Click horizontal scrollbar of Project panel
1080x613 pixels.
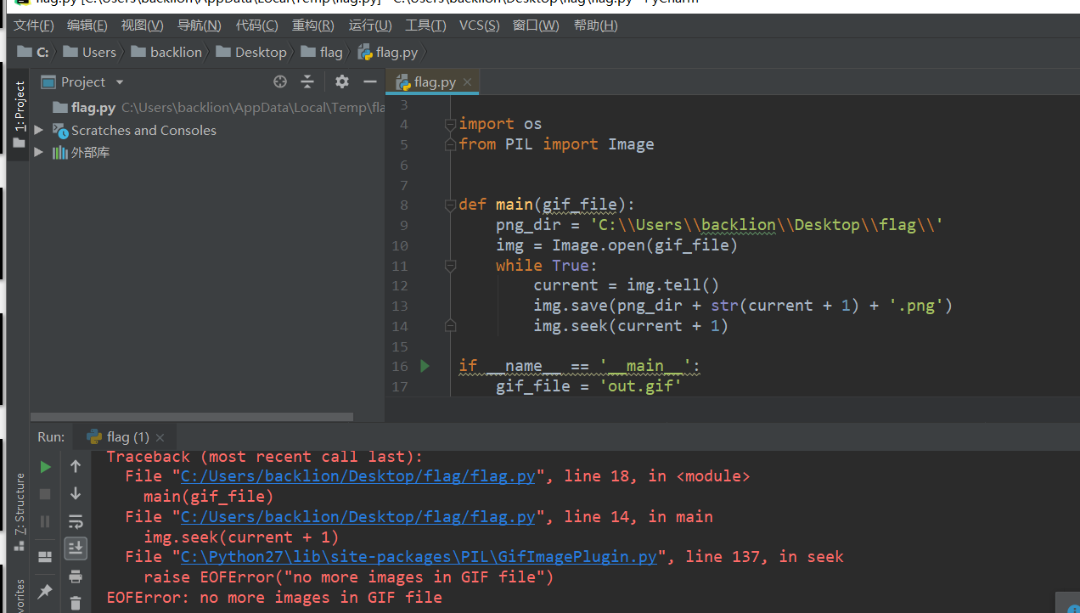point(192,417)
